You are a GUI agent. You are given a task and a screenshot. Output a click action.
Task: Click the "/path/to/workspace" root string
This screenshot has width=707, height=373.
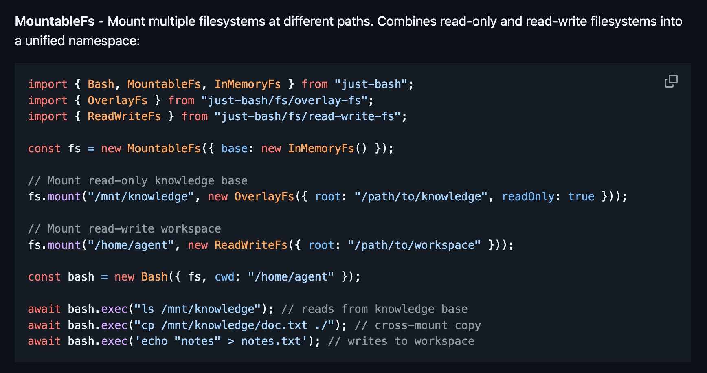tap(414, 245)
